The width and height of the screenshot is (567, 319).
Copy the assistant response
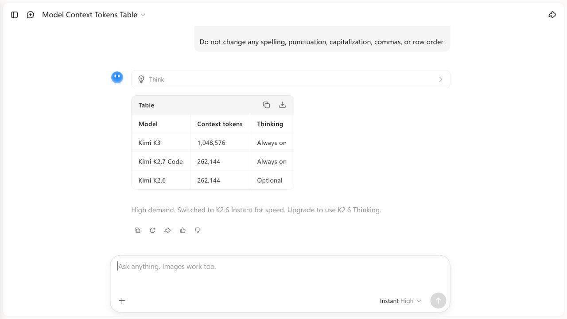[137, 230]
